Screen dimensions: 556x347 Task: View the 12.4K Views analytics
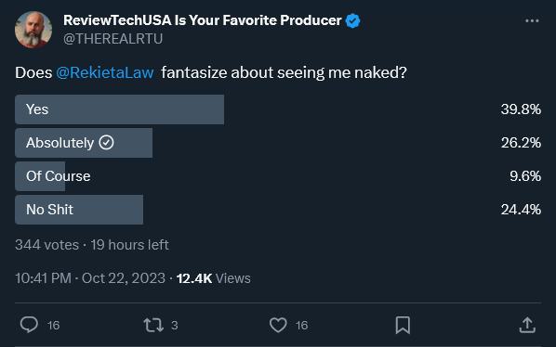click(214, 278)
